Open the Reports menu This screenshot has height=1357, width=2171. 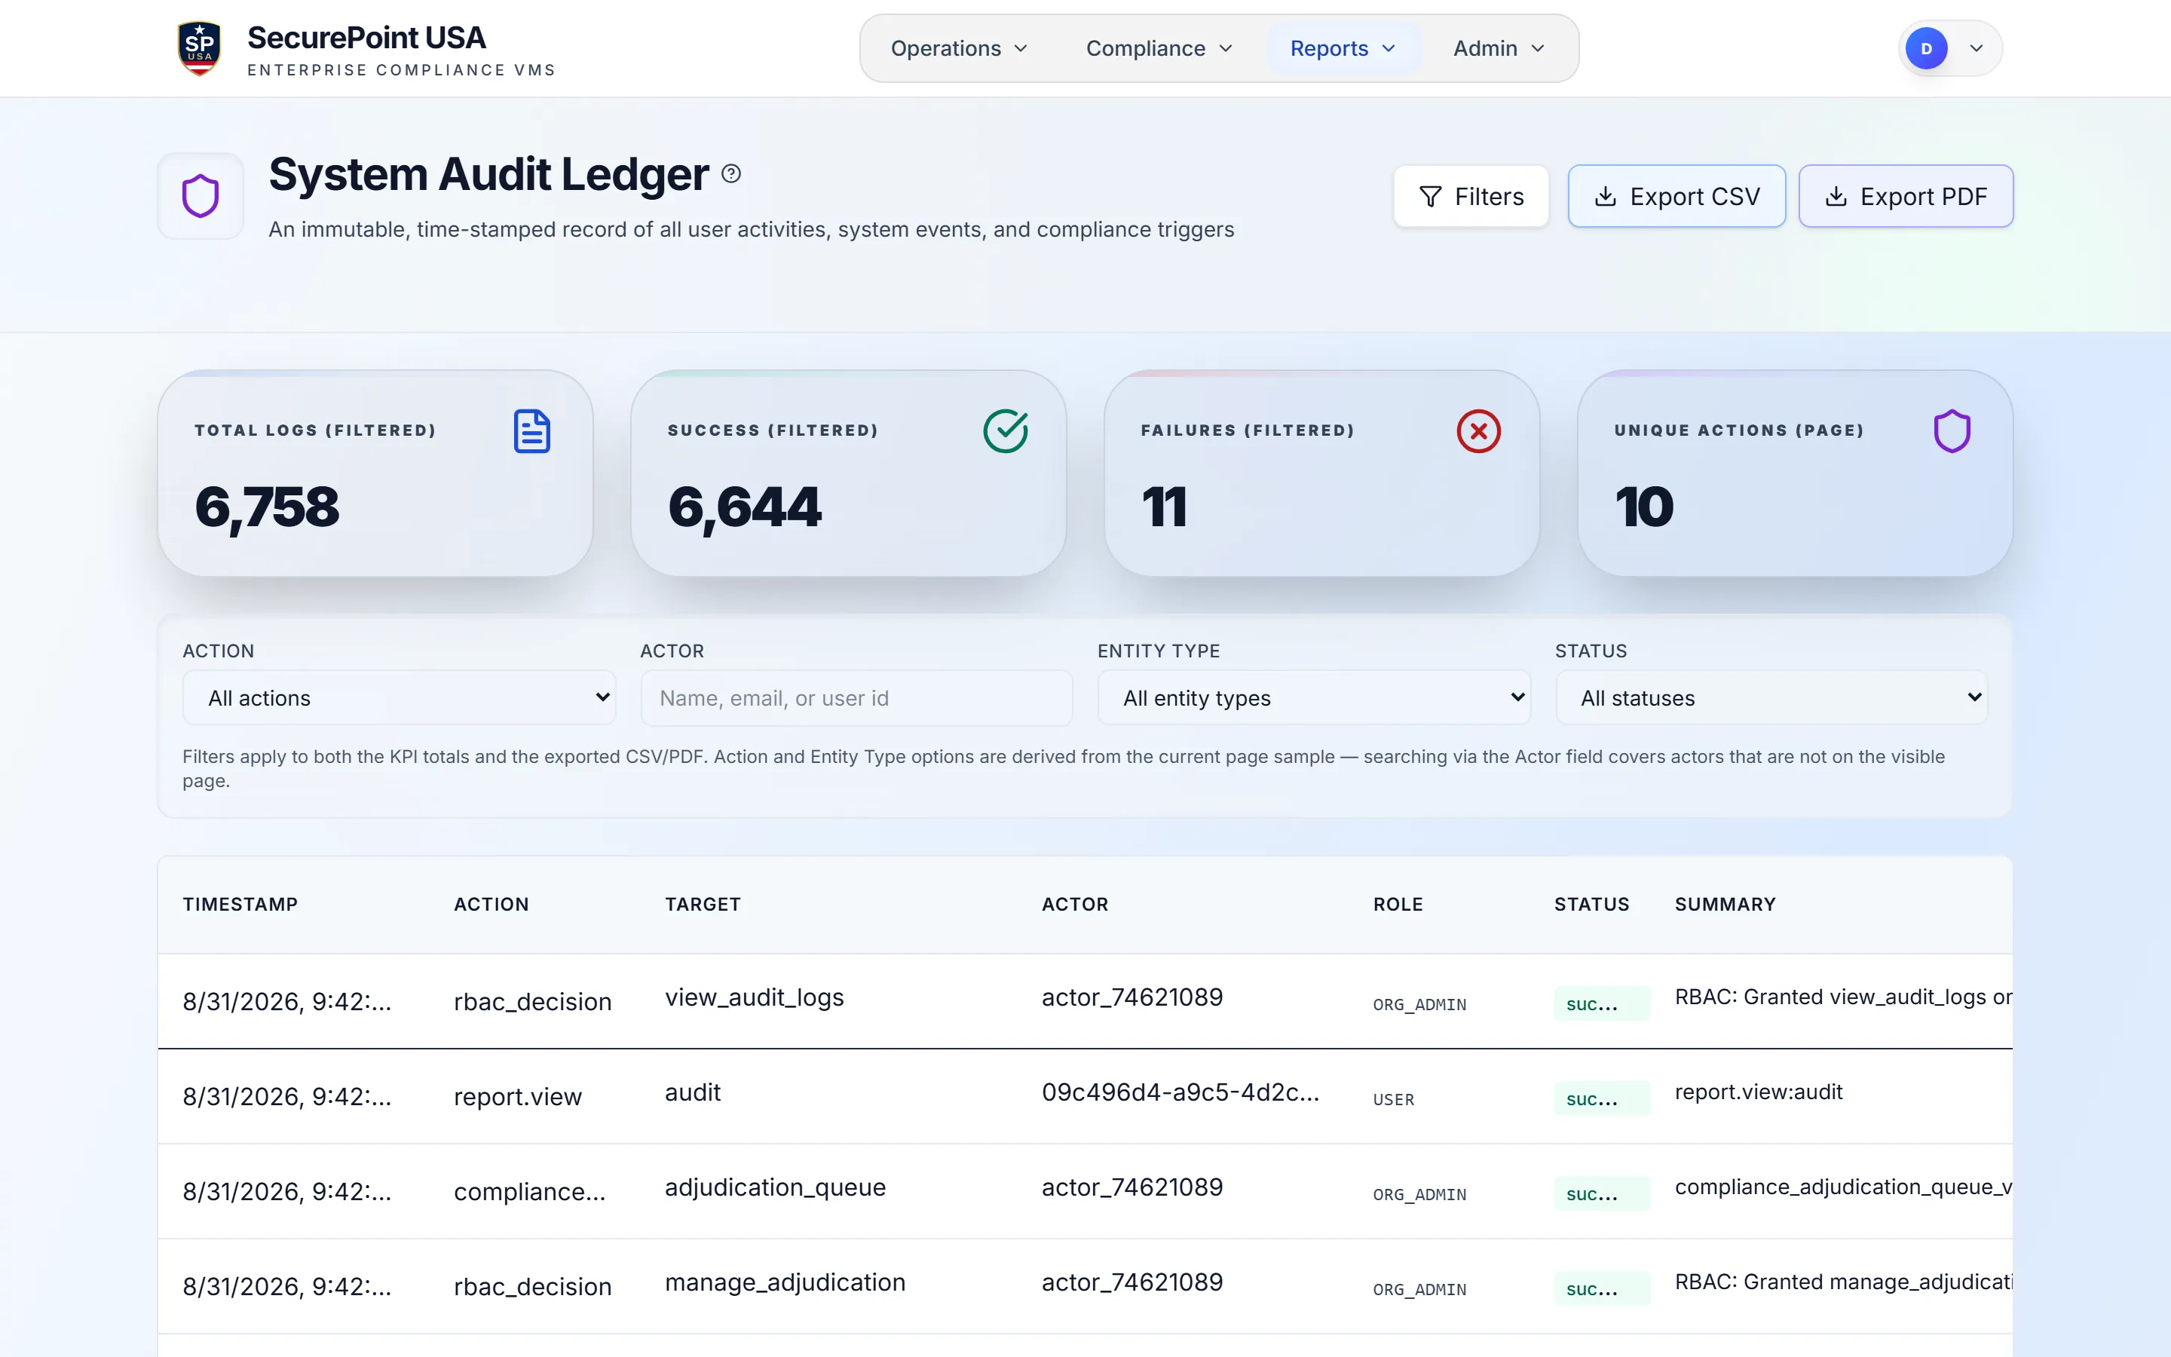click(1343, 48)
